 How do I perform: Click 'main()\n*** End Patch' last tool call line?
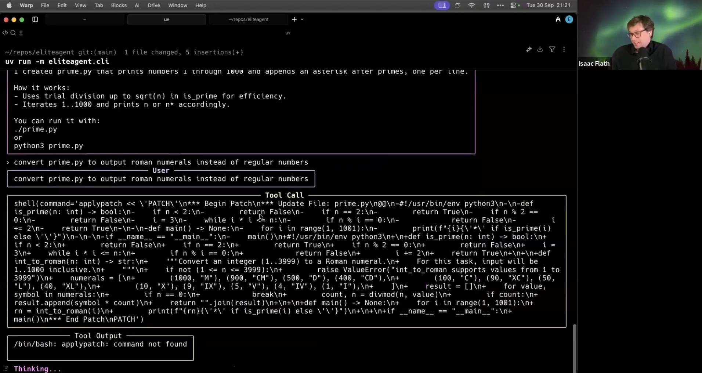point(79,319)
